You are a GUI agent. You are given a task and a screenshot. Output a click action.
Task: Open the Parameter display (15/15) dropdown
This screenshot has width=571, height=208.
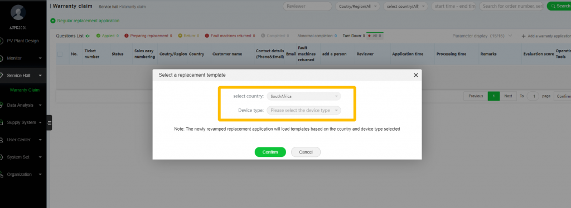pyautogui.click(x=482, y=36)
